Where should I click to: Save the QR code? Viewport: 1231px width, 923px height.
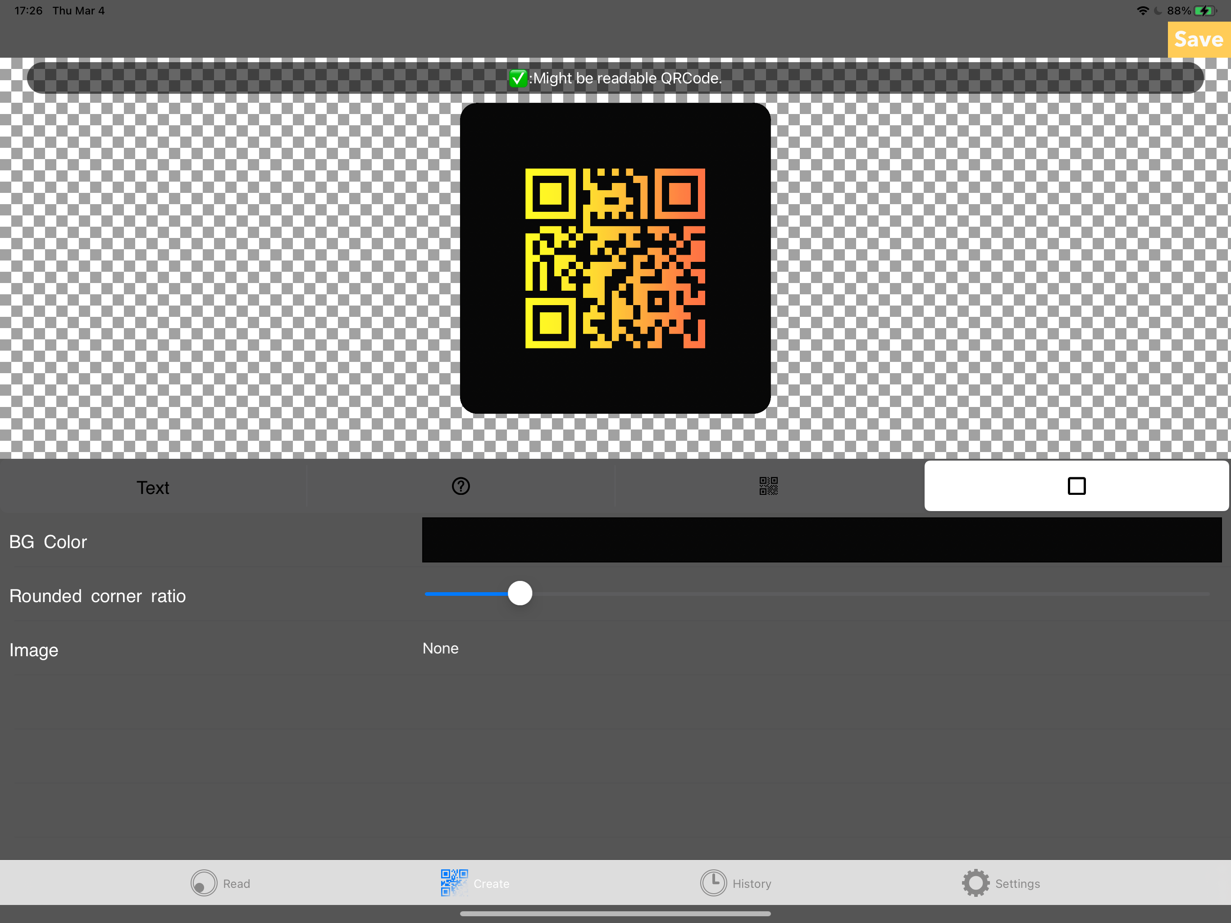[x=1199, y=40]
